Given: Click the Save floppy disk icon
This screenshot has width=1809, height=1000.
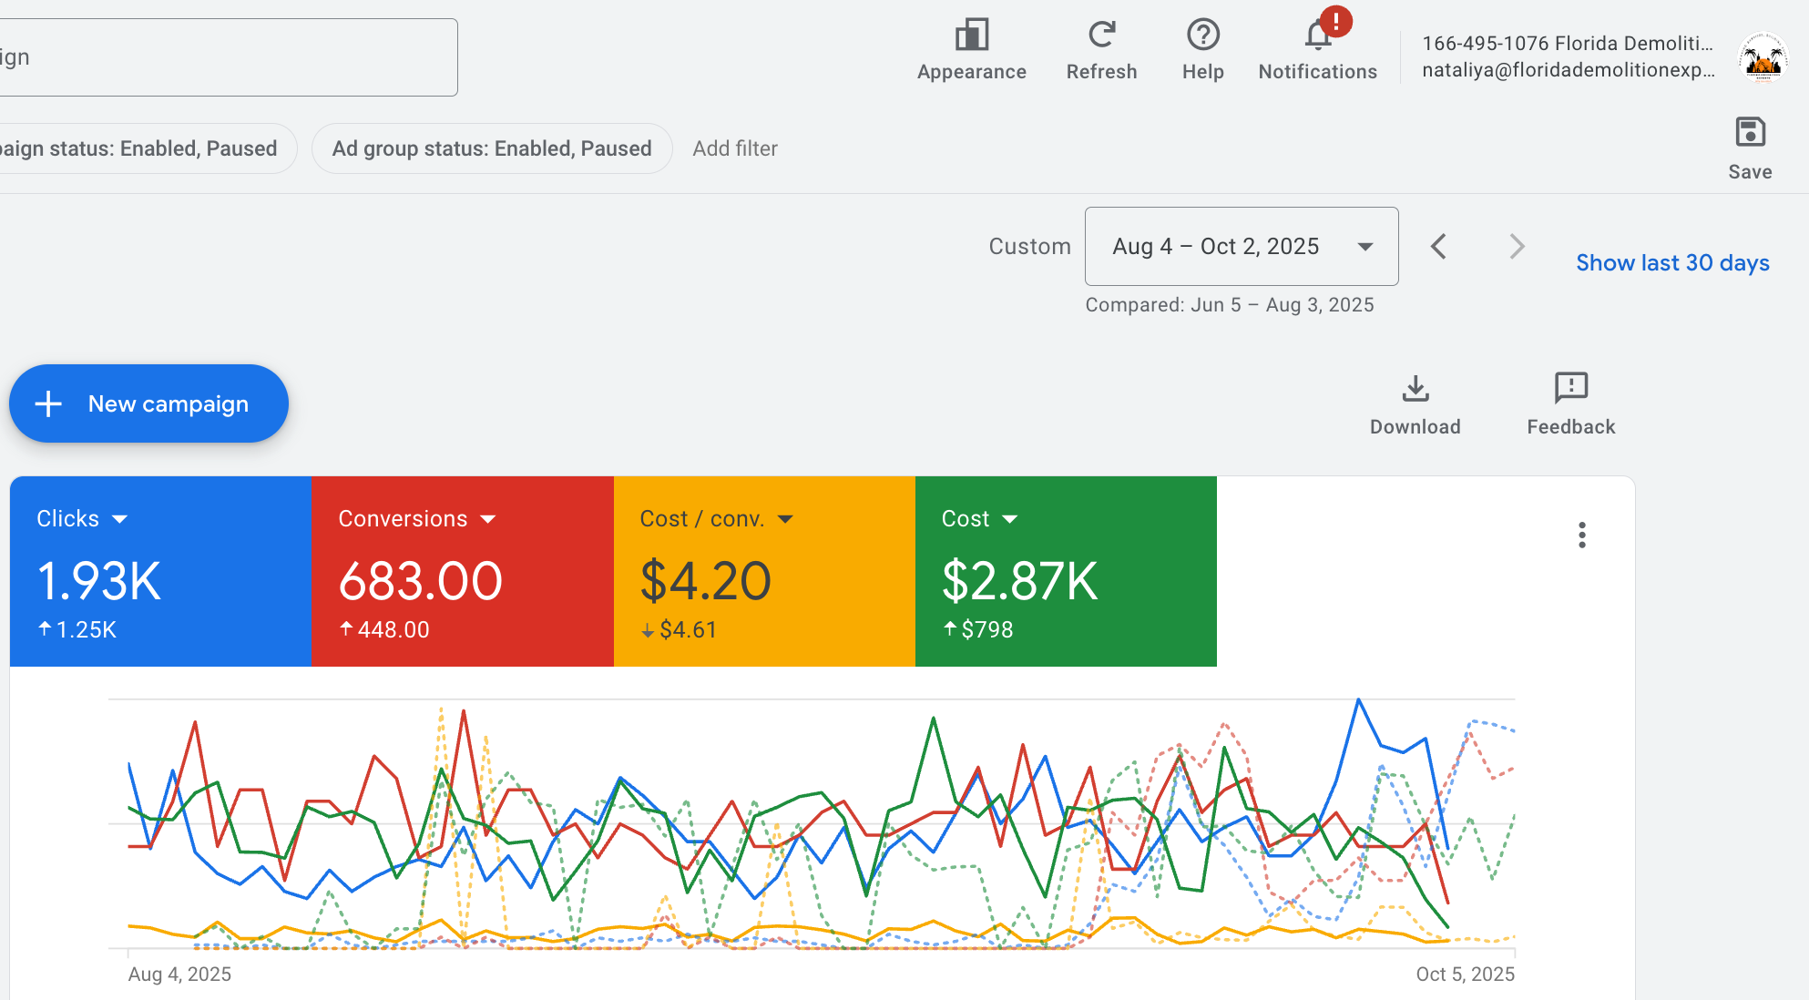Looking at the screenshot, I should pyautogui.click(x=1750, y=133).
